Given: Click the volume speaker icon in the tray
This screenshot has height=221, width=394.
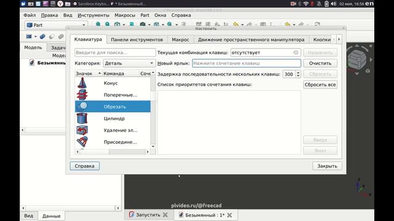Looking at the screenshot, I should click(x=334, y=4).
